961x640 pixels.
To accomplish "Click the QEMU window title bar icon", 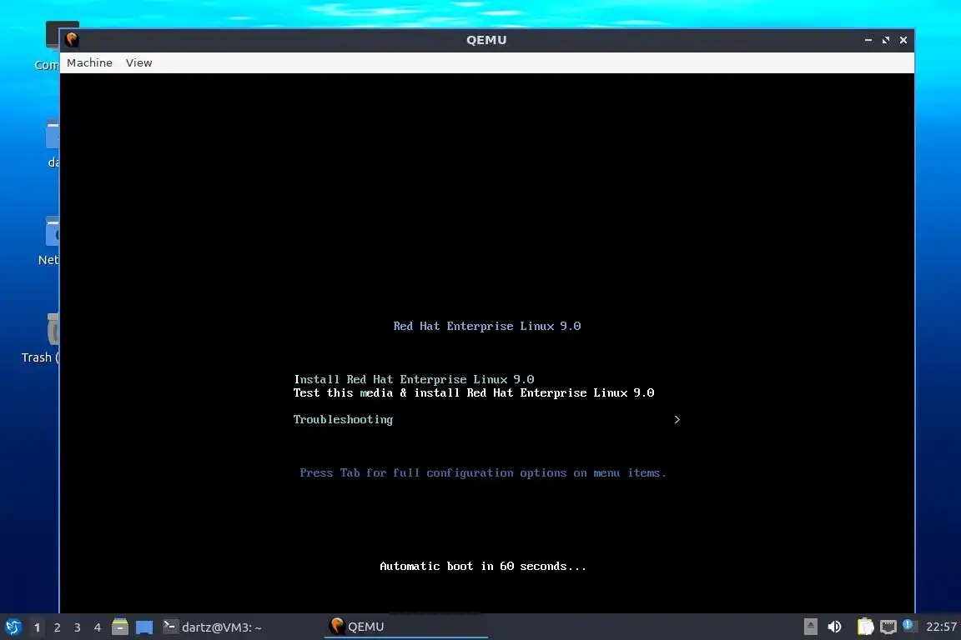I will pyautogui.click(x=72, y=40).
